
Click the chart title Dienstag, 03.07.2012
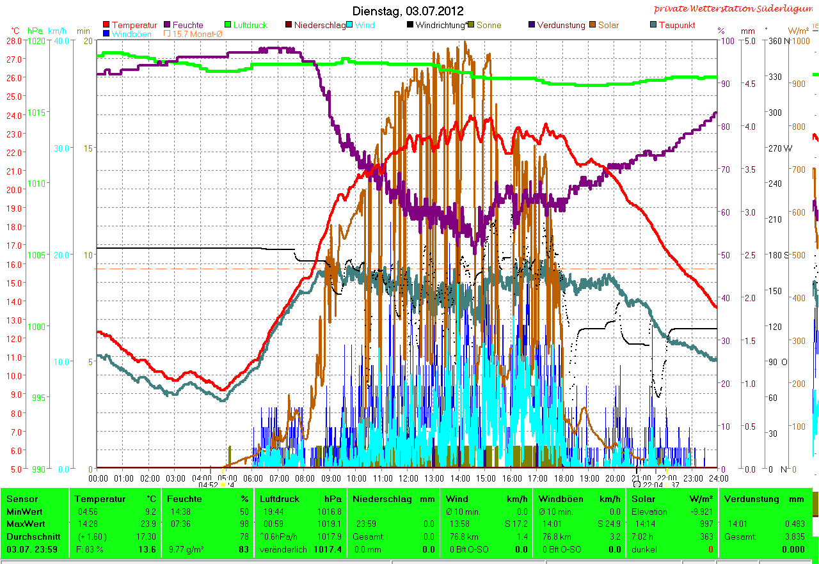408,11
